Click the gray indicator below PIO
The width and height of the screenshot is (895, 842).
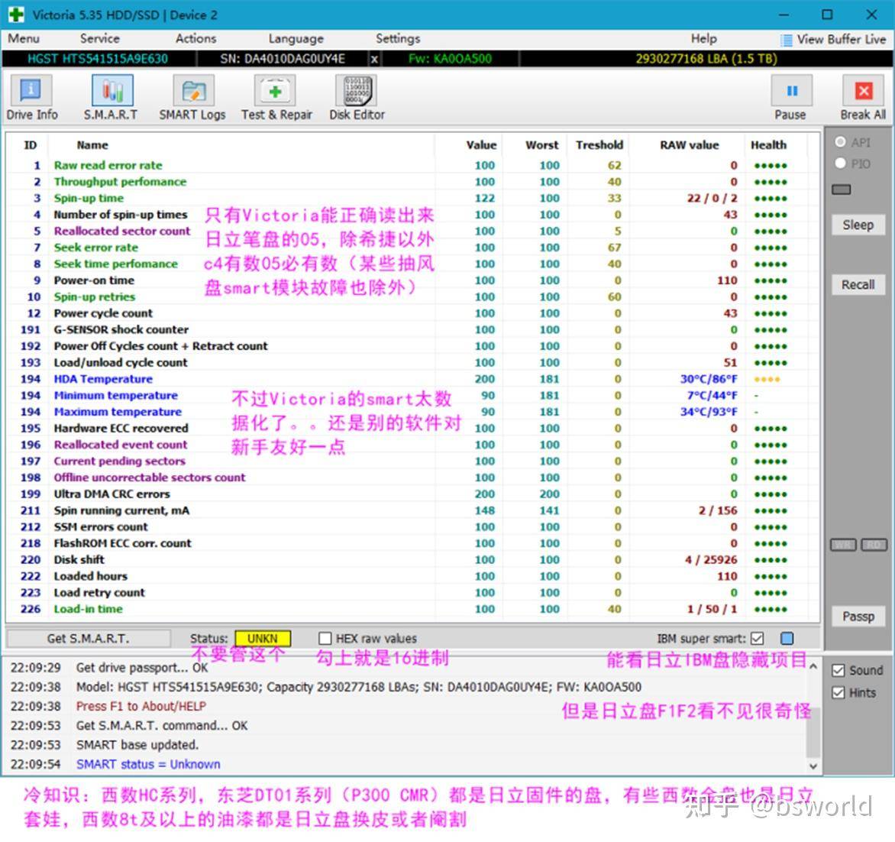click(841, 189)
